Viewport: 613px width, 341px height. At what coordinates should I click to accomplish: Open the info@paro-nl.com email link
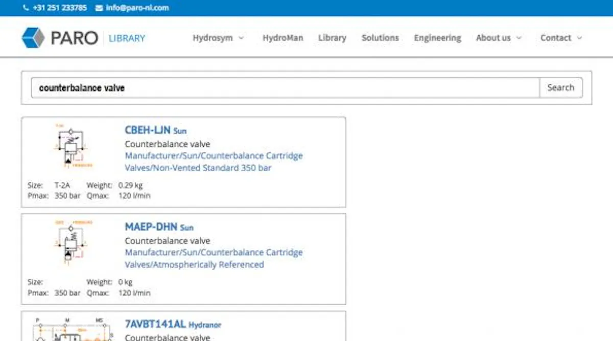[x=137, y=8]
